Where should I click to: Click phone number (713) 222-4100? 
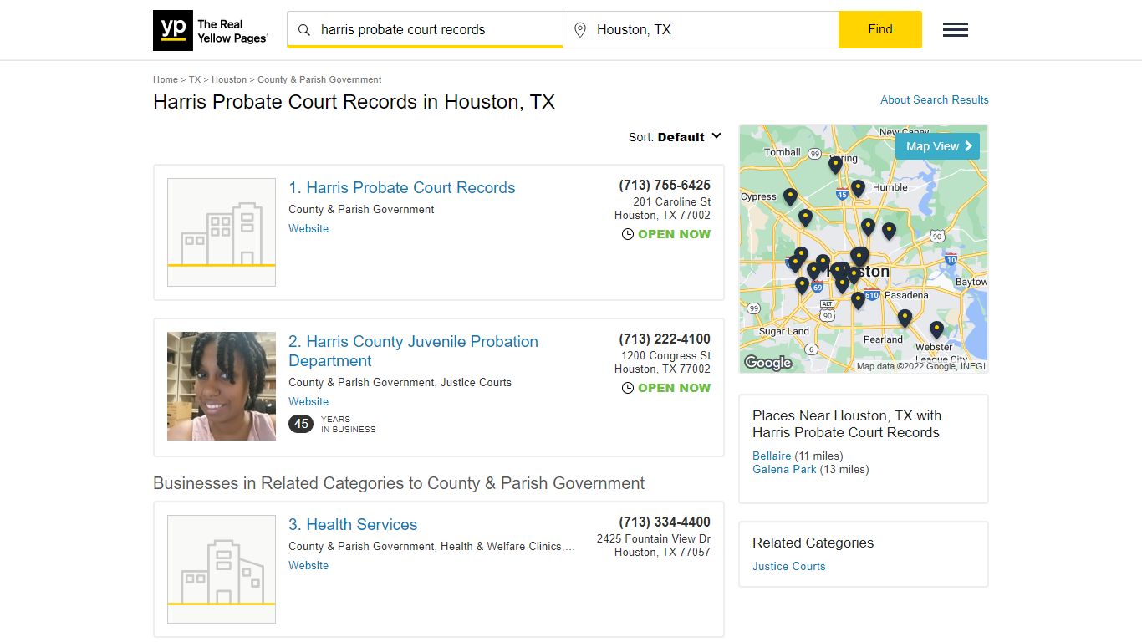click(665, 339)
